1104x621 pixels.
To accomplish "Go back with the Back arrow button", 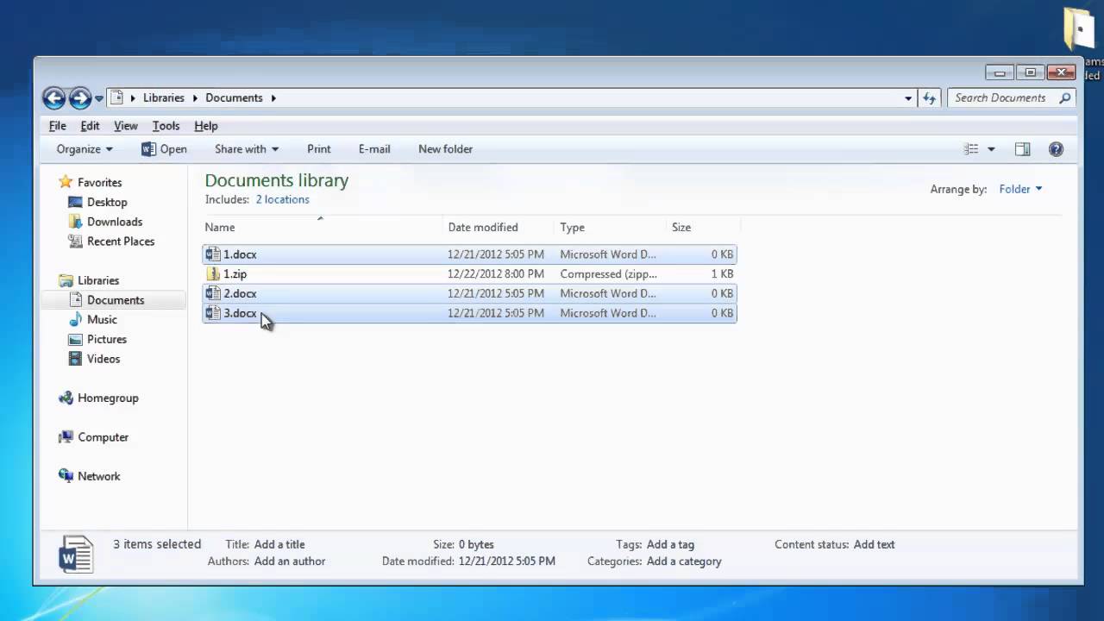I will 53,98.
